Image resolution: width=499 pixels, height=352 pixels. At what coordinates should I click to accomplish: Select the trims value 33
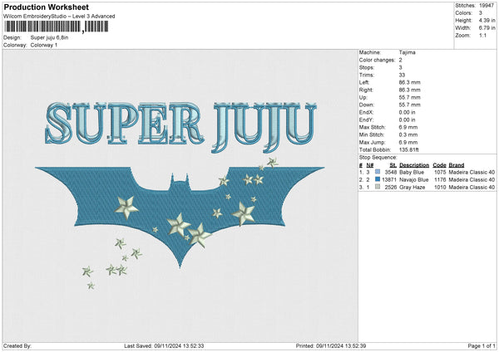click(402, 75)
